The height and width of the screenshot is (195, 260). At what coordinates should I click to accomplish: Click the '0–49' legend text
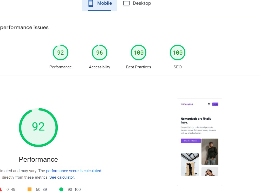[x=11, y=189]
